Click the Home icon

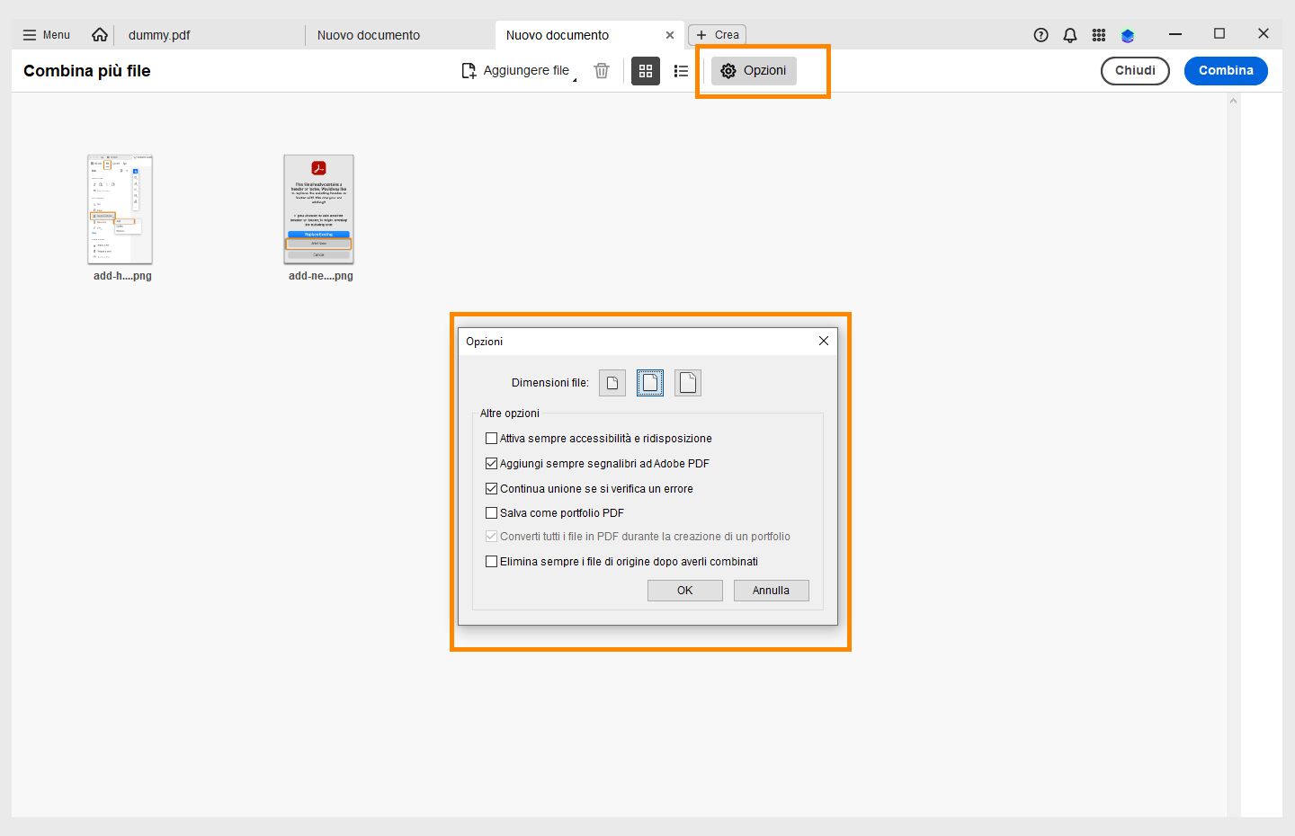[99, 34]
